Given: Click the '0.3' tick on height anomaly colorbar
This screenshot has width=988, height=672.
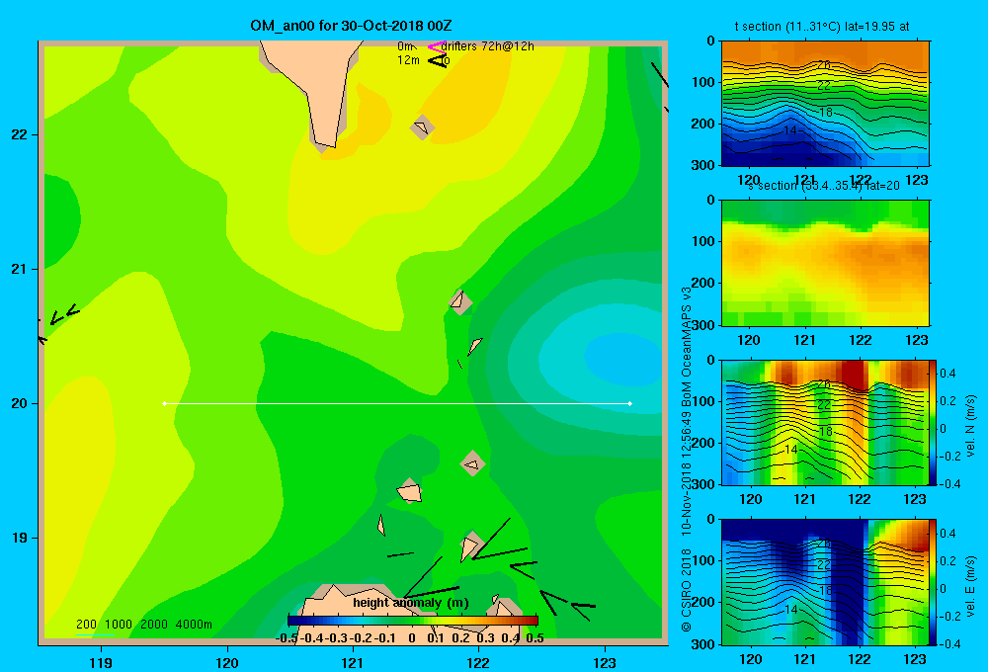Looking at the screenshot, I should click(486, 638).
